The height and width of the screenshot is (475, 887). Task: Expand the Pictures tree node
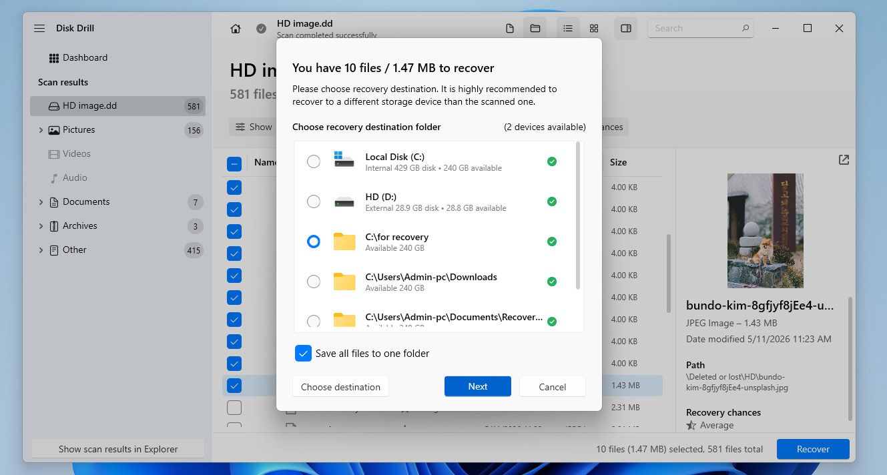(41, 130)
